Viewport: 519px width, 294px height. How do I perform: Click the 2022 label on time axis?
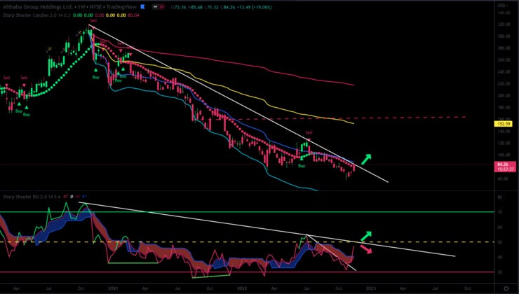point(242,288)
